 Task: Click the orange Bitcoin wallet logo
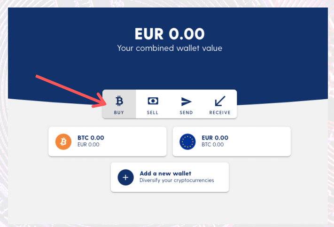(63, 142)
